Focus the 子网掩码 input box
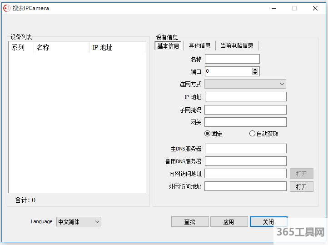Image resolution: width=328 pixels, height=245 pixels. click(x=245, y=110)
